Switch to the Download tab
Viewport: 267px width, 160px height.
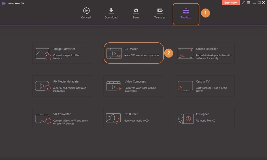pyautogui.click(x=111, y=13)
